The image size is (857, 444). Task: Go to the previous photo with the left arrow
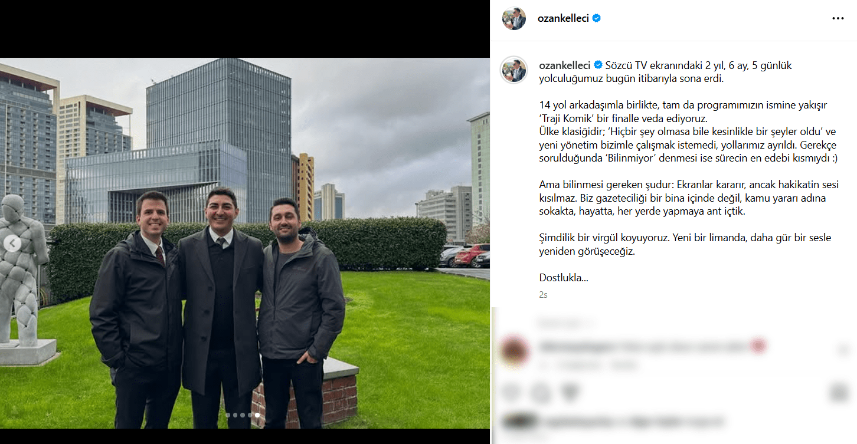(x=12, y=243)
